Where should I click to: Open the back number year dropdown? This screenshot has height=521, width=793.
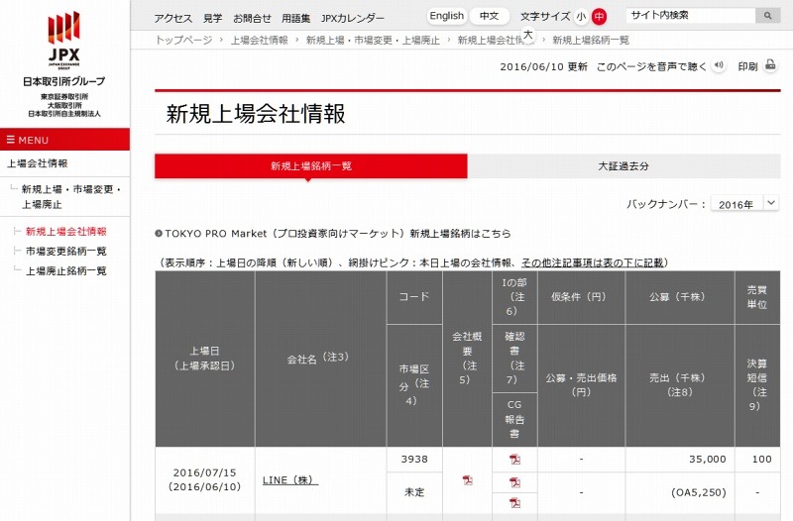click(744, 204)
